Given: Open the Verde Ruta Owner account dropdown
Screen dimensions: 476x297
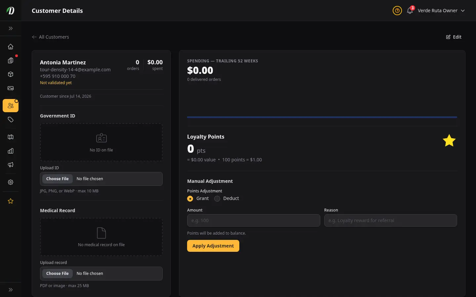Looking at the screenshot, I should [441, 11].
